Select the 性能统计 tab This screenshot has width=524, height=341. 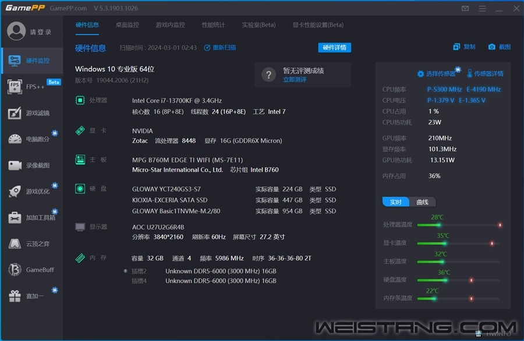pyautogui.click(x=213, y=25)
